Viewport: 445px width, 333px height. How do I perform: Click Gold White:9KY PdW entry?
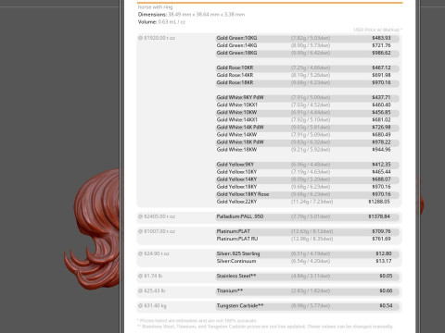point(240,97)
